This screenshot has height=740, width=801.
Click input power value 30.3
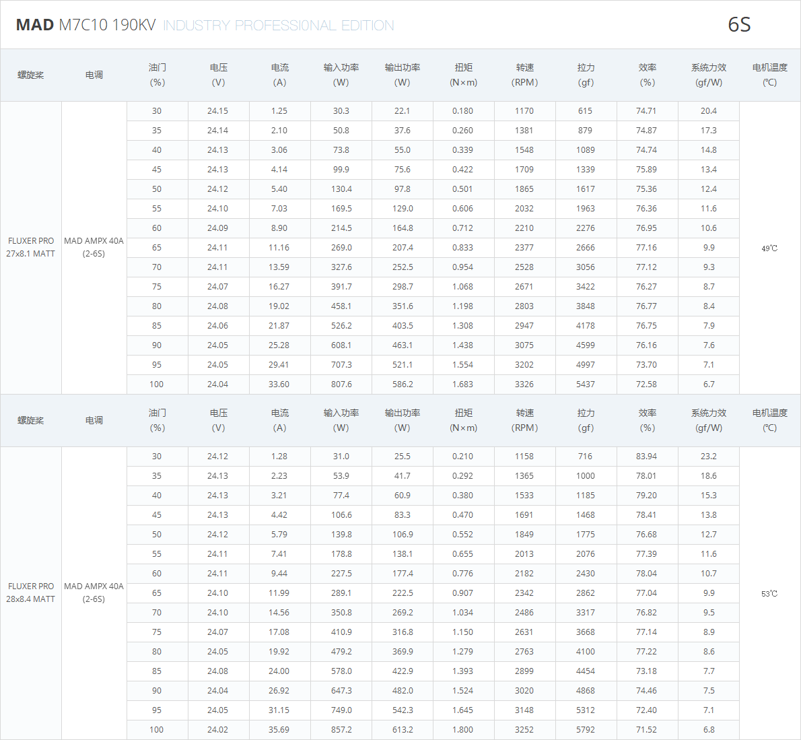tap(341, 111)
